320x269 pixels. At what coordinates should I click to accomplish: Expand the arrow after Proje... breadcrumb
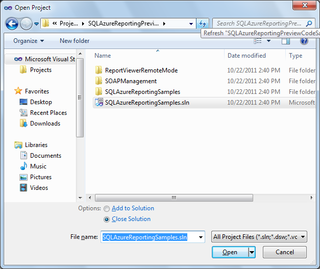[83, 23]
